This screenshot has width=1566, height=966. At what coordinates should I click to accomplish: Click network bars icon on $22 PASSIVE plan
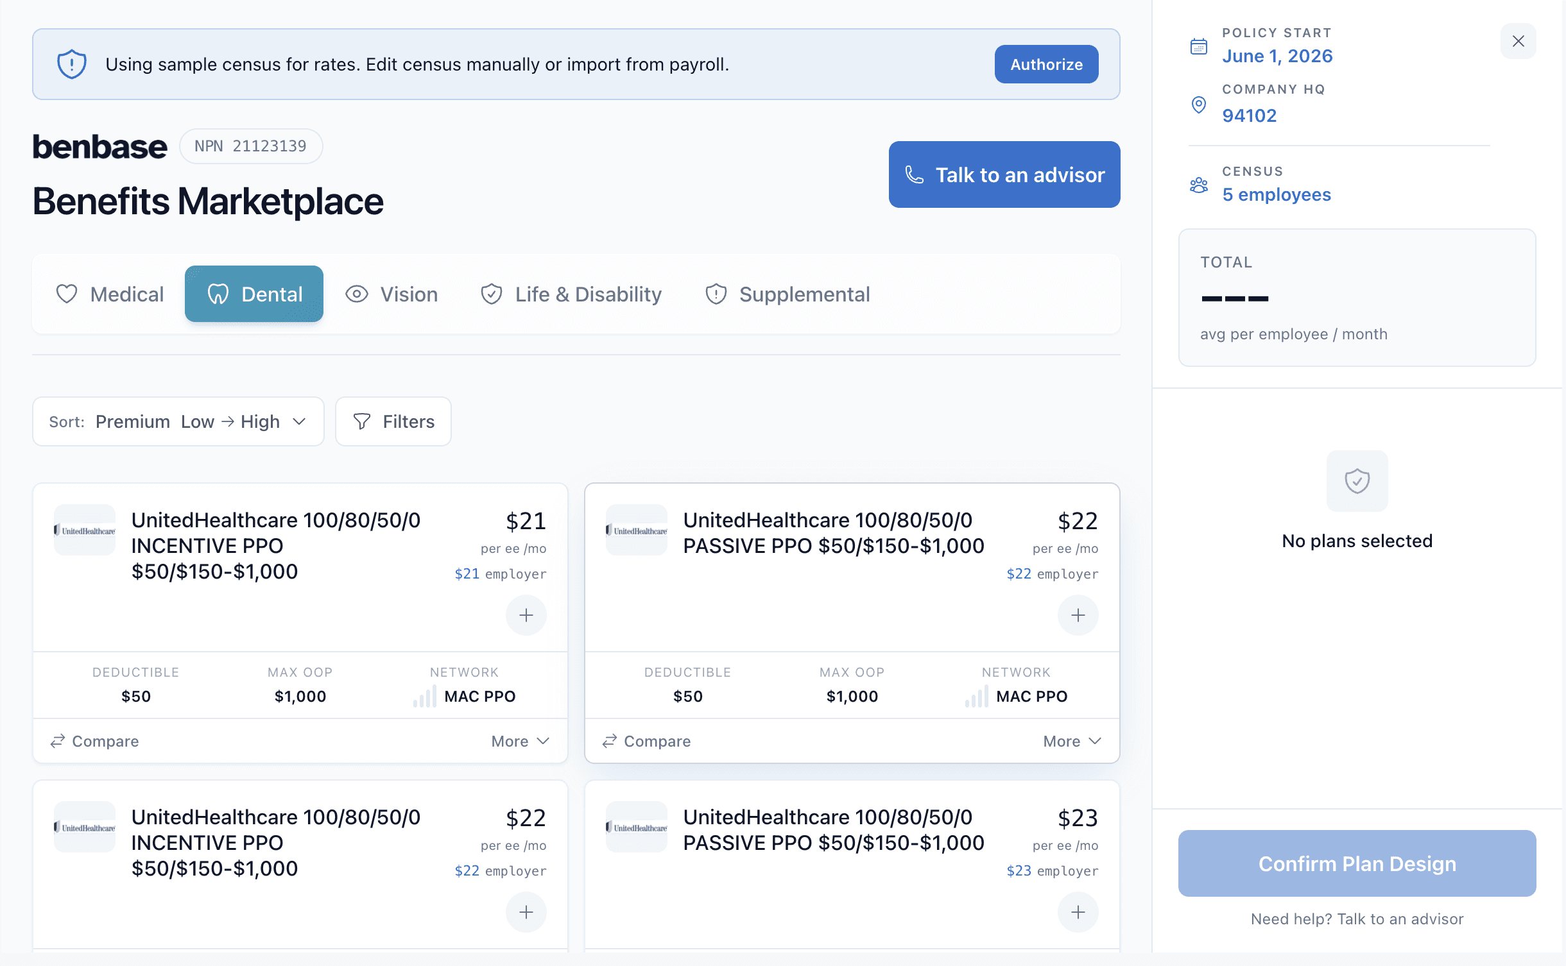click(977, 696)
